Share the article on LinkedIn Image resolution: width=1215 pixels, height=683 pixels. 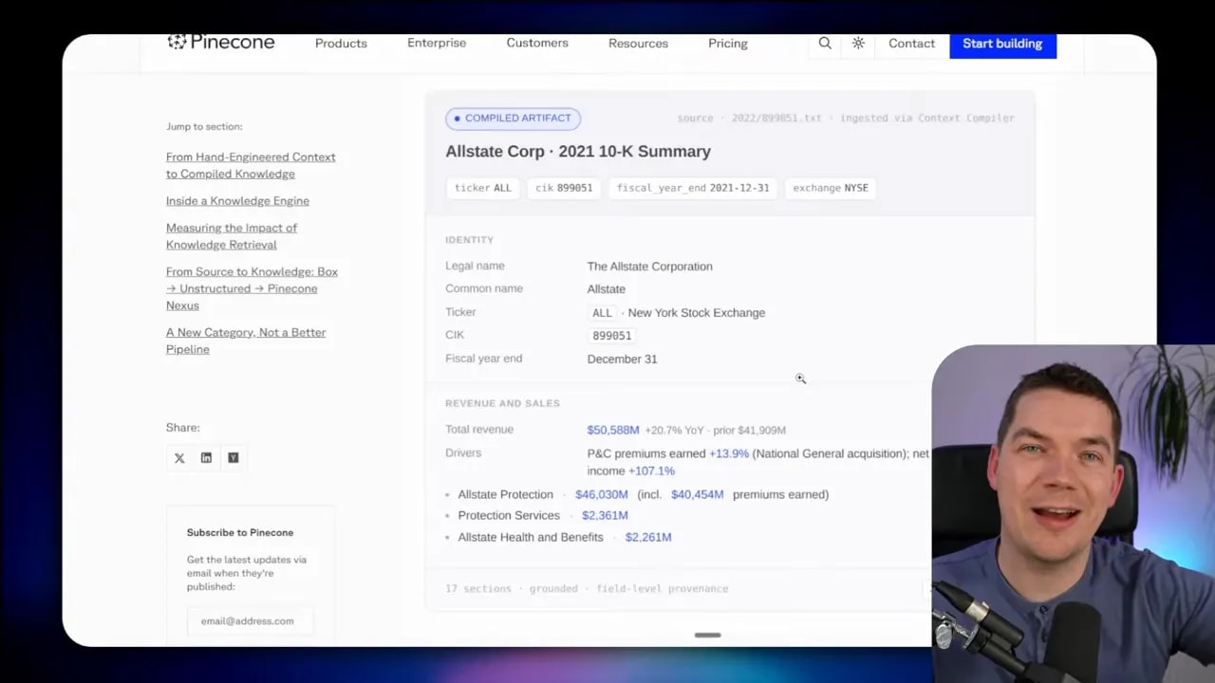(206, 458)
